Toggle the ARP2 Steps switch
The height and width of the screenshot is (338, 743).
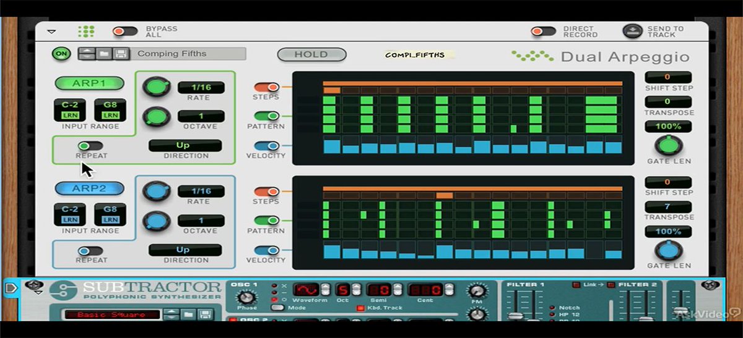coord(266,192)
